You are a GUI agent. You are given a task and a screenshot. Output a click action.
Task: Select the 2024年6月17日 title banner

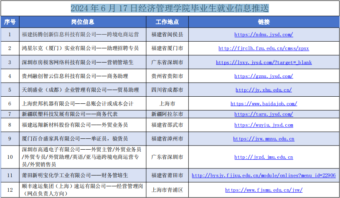tap(170, 8)
